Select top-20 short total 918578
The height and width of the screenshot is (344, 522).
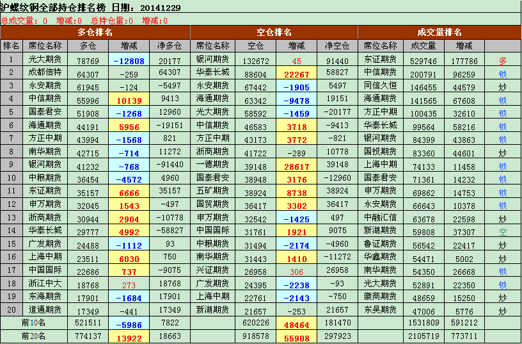tap(256, 336)
